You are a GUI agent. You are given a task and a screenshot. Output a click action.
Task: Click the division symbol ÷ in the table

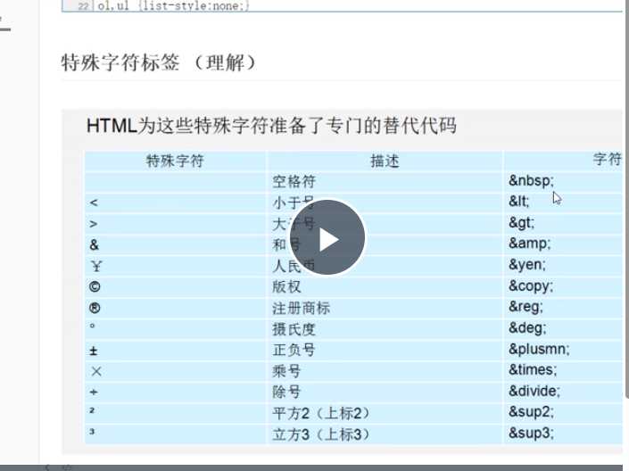(94, 392)
